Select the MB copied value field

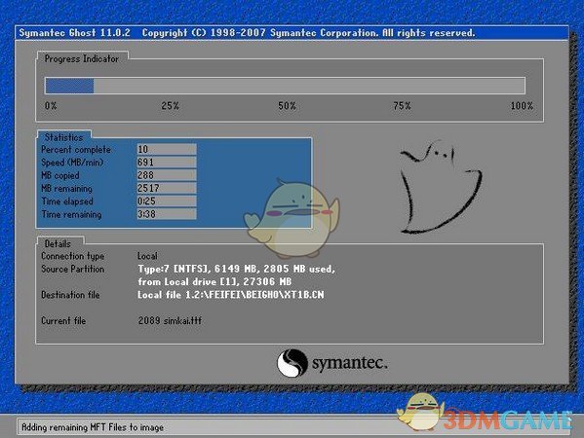(x=167, y=175)
